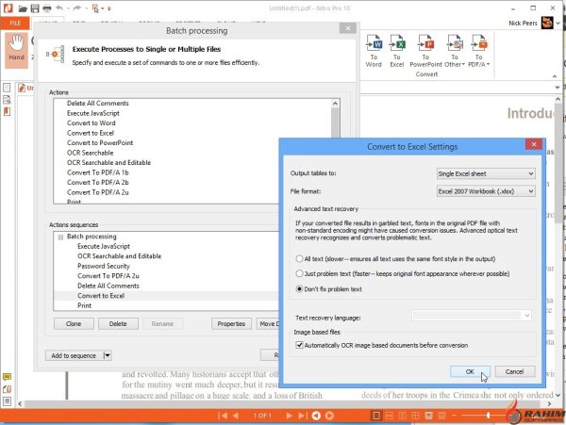
Task: Click the previous view circular button
Action: tap(316, 416)
